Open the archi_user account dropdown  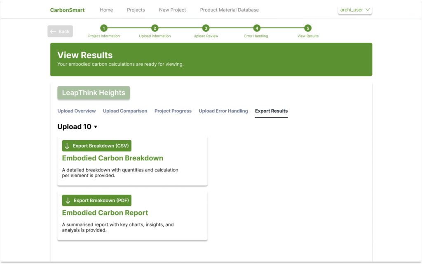[354, 9]
